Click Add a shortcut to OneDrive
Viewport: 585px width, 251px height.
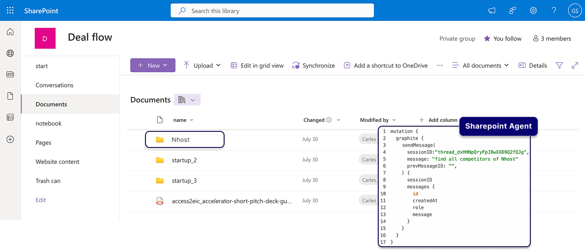pos(386,66)
